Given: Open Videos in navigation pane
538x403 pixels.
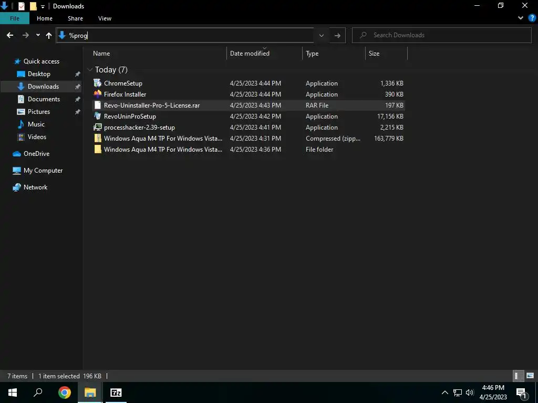Looking at the screenshot, I should pyautogui.click(x=37, y=137).
